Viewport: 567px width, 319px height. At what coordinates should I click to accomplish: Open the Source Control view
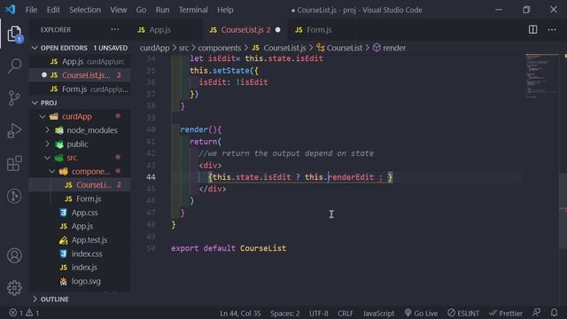[14, 98]
